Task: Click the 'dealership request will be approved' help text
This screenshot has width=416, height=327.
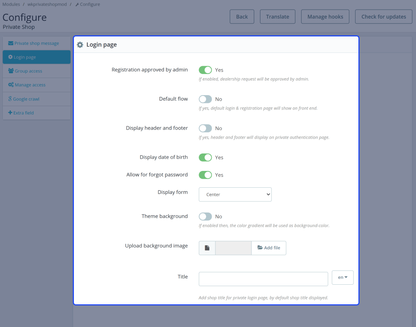Action: coord(254,79)
